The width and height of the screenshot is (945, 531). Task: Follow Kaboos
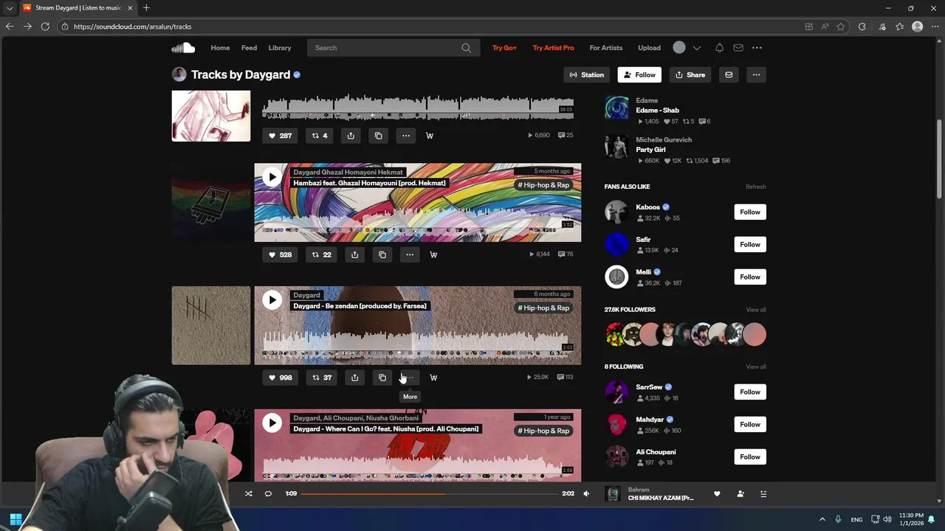(750, 212)
